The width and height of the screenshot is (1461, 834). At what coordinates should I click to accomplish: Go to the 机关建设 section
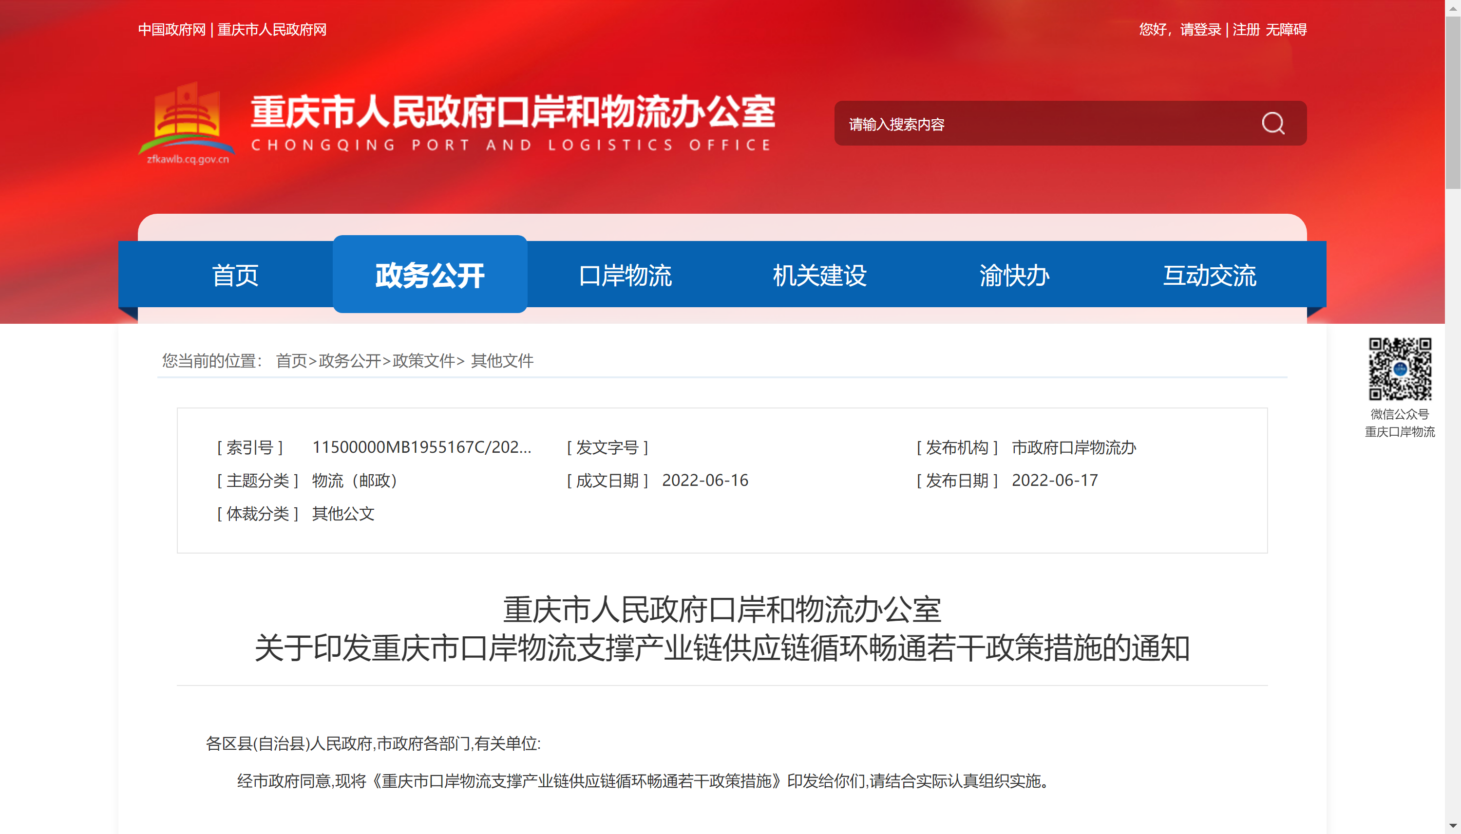click(819, 276)
